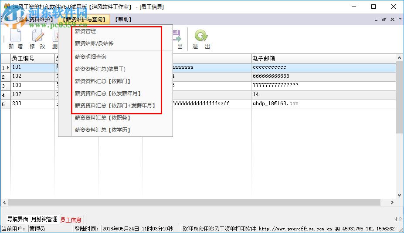
Task: Switch to the 导航界面 tab
Action: 17,220
